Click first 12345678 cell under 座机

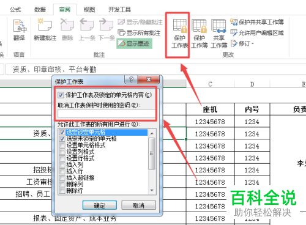pyautogui.click(x=211, y=122)
